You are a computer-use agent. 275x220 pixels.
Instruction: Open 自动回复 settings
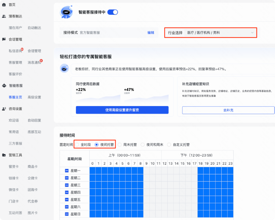coord(34,120)
